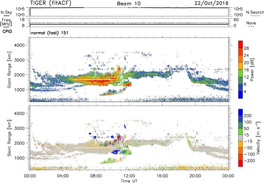The height and width of the screenshot is (183, 264).
Task: Click the "18" frequency axis tick
Action: pyautogui.click(x=22, y=20)
